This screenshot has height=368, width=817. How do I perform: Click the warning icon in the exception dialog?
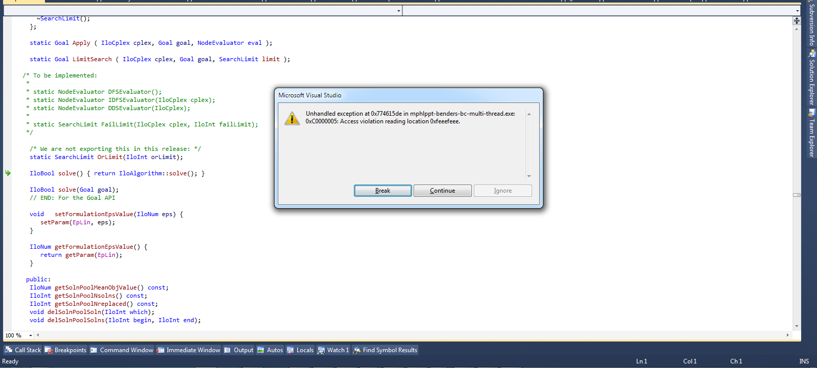click(x=292, y=118)
